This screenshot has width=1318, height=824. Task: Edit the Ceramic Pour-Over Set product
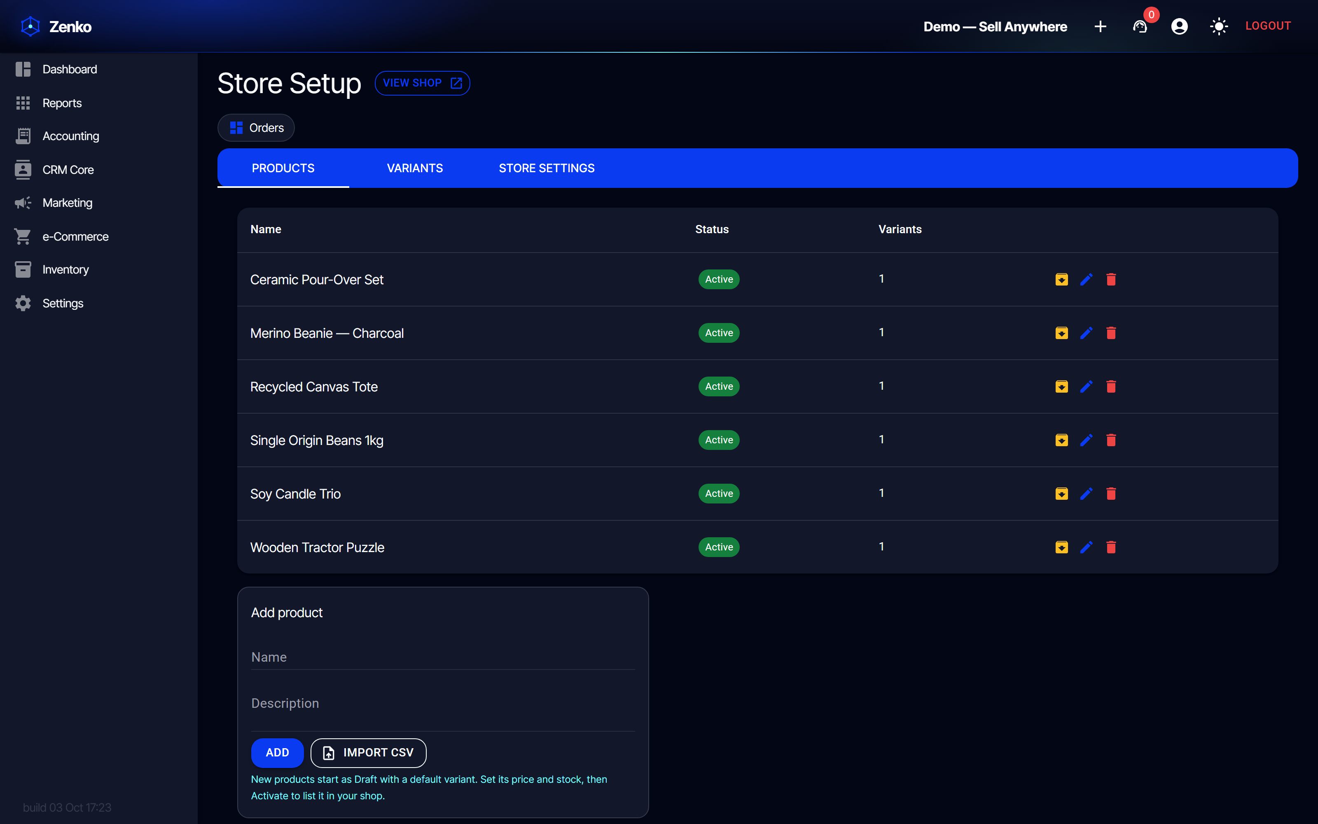(x=1087, y=280)
